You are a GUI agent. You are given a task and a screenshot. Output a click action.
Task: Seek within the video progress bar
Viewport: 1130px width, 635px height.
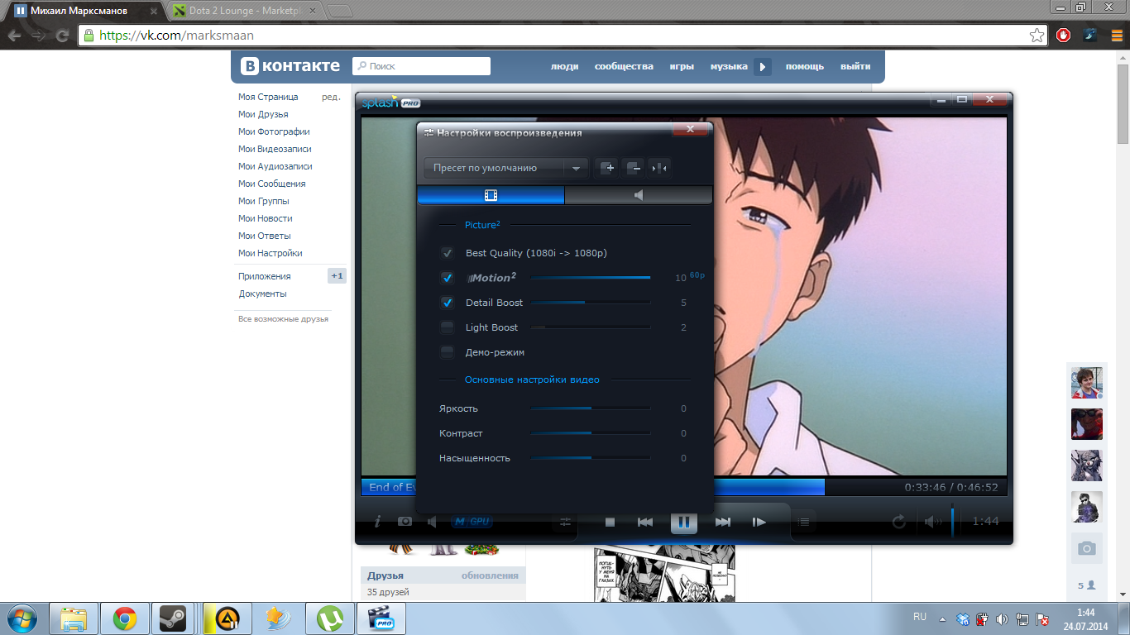[x=684, y=487]
